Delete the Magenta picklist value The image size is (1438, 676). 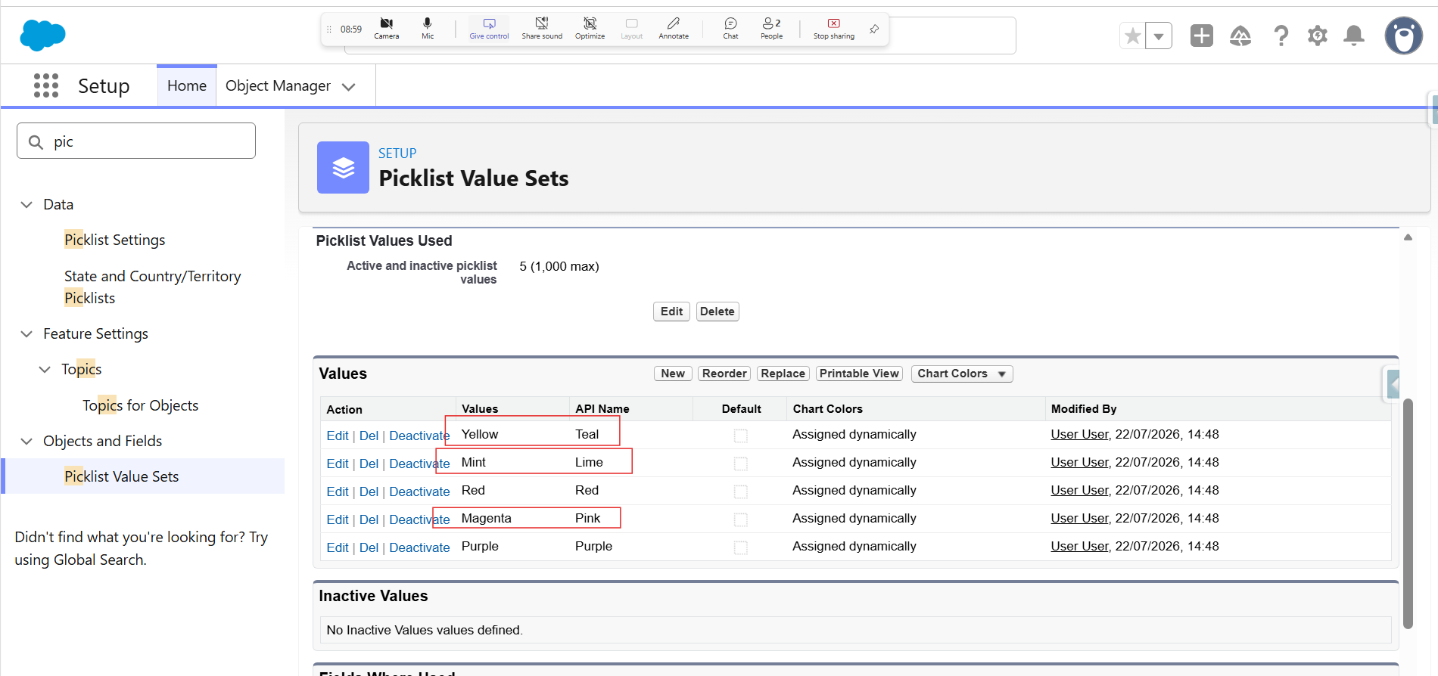pyautogui.click(x=369, y=519)
